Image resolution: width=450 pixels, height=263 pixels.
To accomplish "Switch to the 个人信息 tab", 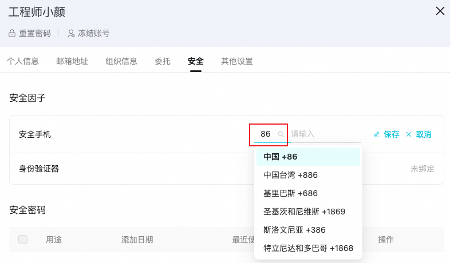I will 23,61.
